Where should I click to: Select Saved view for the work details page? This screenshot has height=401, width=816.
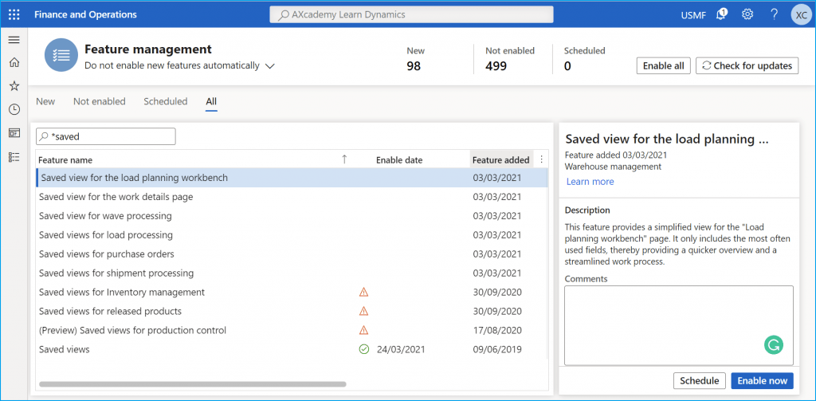coord(292,197)
